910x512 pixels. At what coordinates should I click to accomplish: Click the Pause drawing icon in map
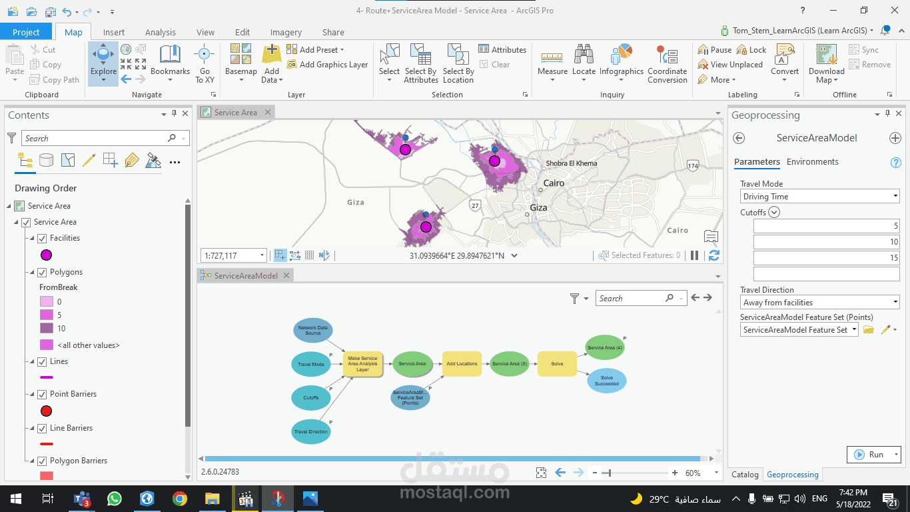(694, 255)
